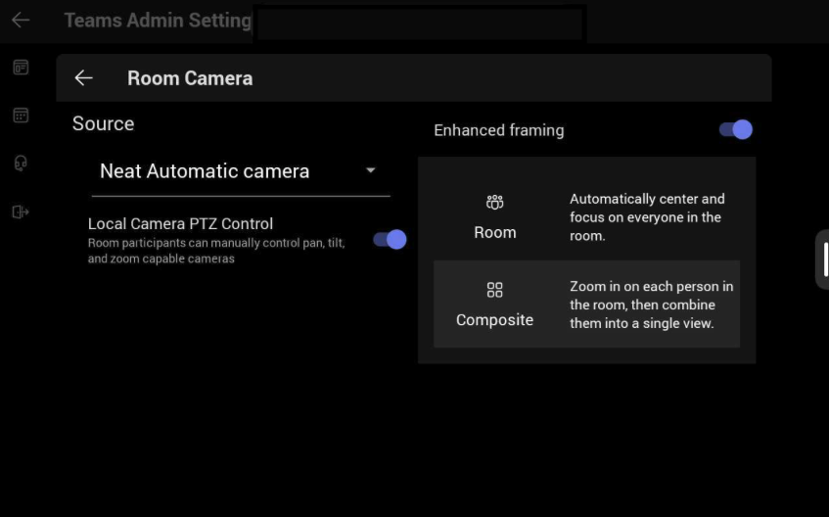Click the back arrow beside Room Camera
829x517 pixels.
84,78
